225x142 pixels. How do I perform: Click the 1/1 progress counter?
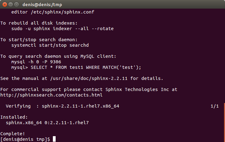pos(215,106)
